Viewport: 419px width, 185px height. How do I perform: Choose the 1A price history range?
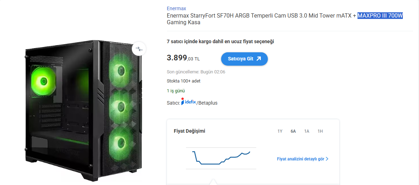click(x=307, y=131)
